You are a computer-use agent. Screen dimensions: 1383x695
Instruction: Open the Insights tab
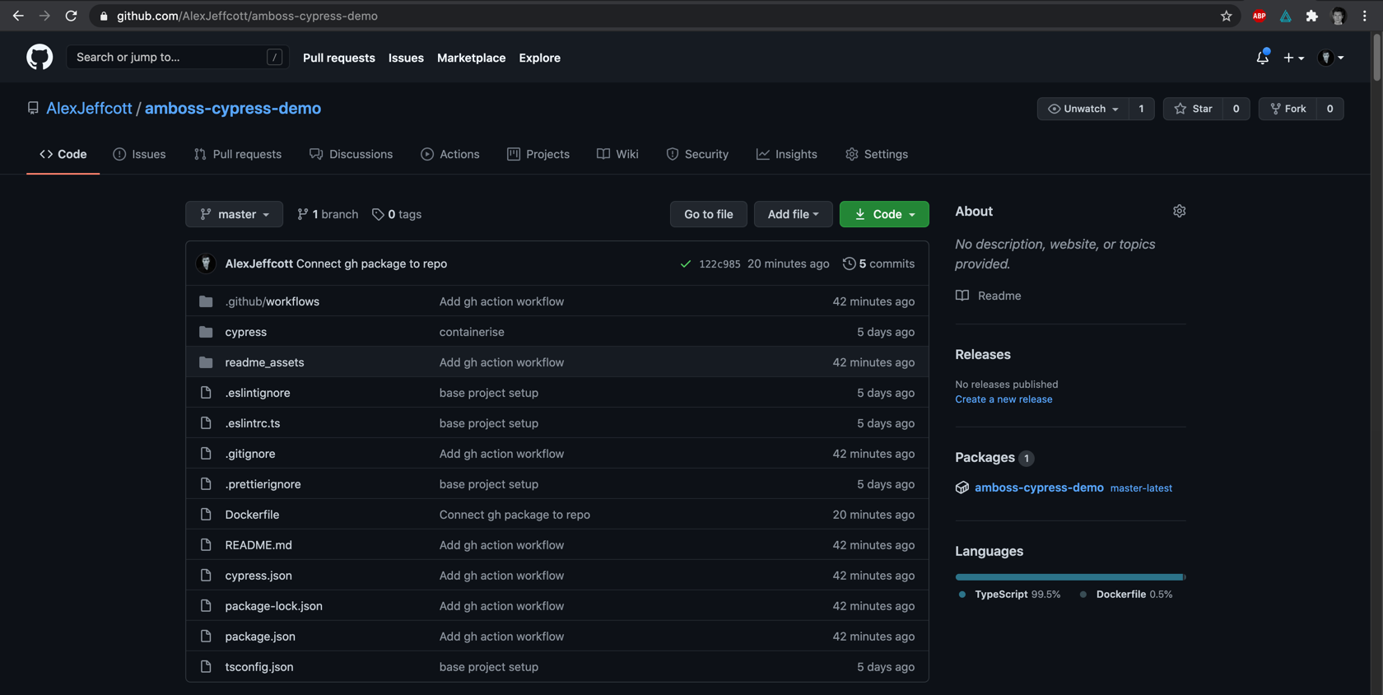(787, 154)
